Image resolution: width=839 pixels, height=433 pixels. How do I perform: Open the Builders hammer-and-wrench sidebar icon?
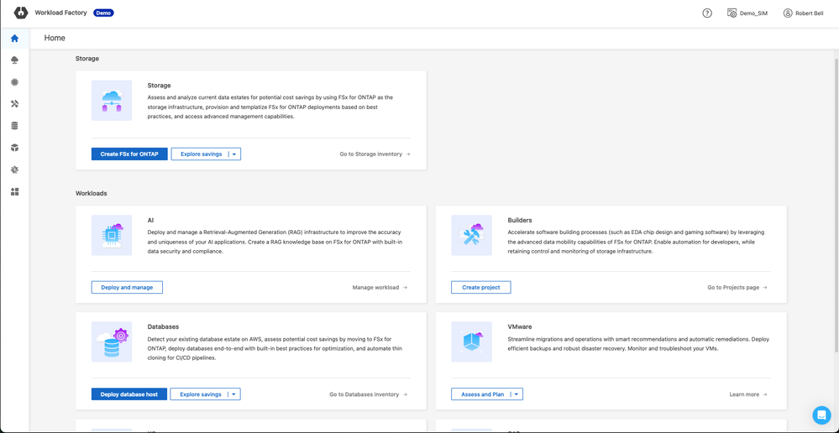[14, 104]
